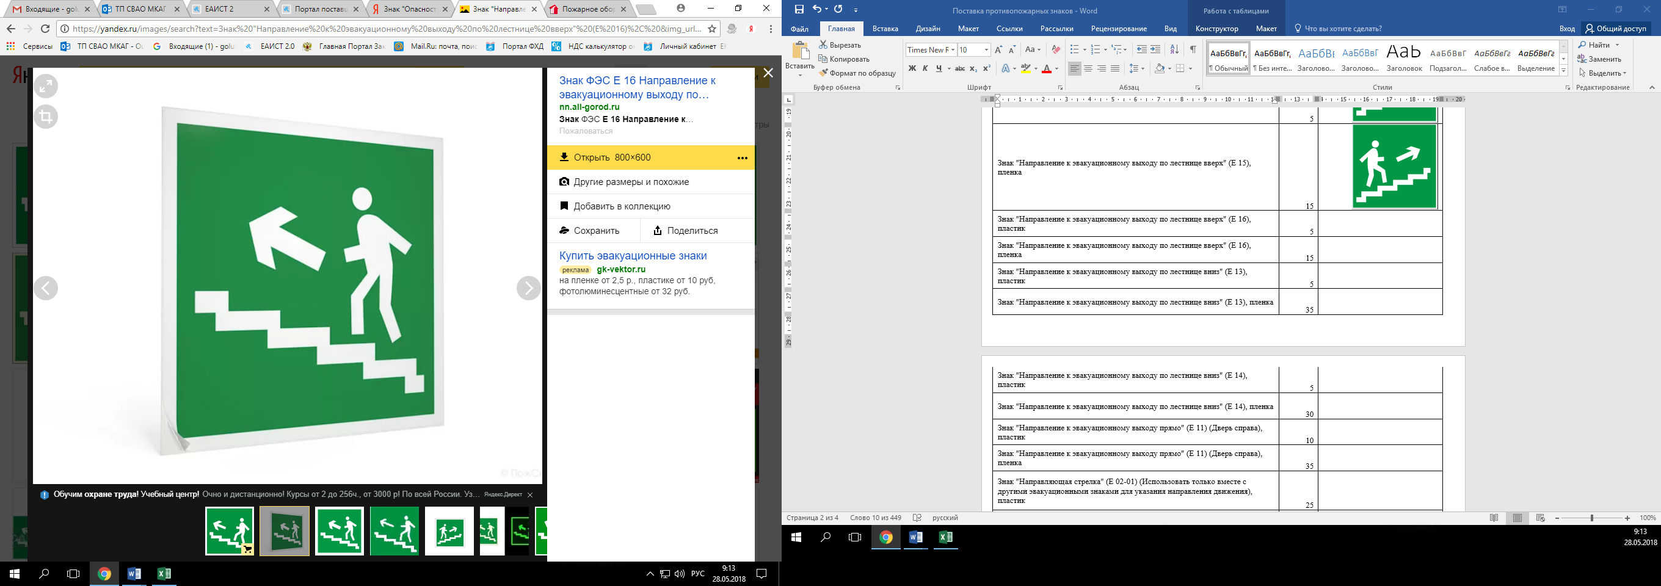Click the bullets list icon
The height and width of the screenshot is (586, 1661).
point(1074,49)
